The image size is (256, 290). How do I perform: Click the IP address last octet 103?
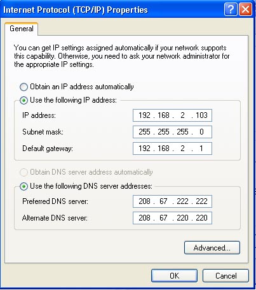(201, 115)
